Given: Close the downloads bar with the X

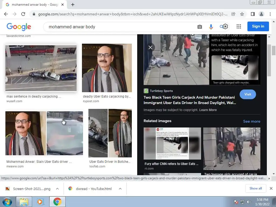Looking at the screenshot, I should (x=271, y=188).
